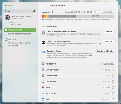121x104 pixels.
Task: Click the Aplicaciones row label
Action: tap(51, 64)
